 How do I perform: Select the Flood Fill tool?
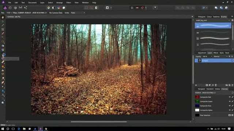tap(3, 46)
